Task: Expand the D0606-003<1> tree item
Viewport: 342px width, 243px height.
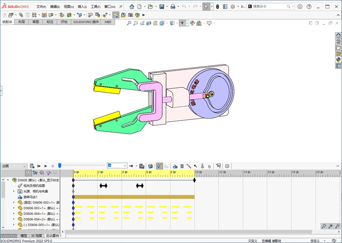Action: coord(14,208)
